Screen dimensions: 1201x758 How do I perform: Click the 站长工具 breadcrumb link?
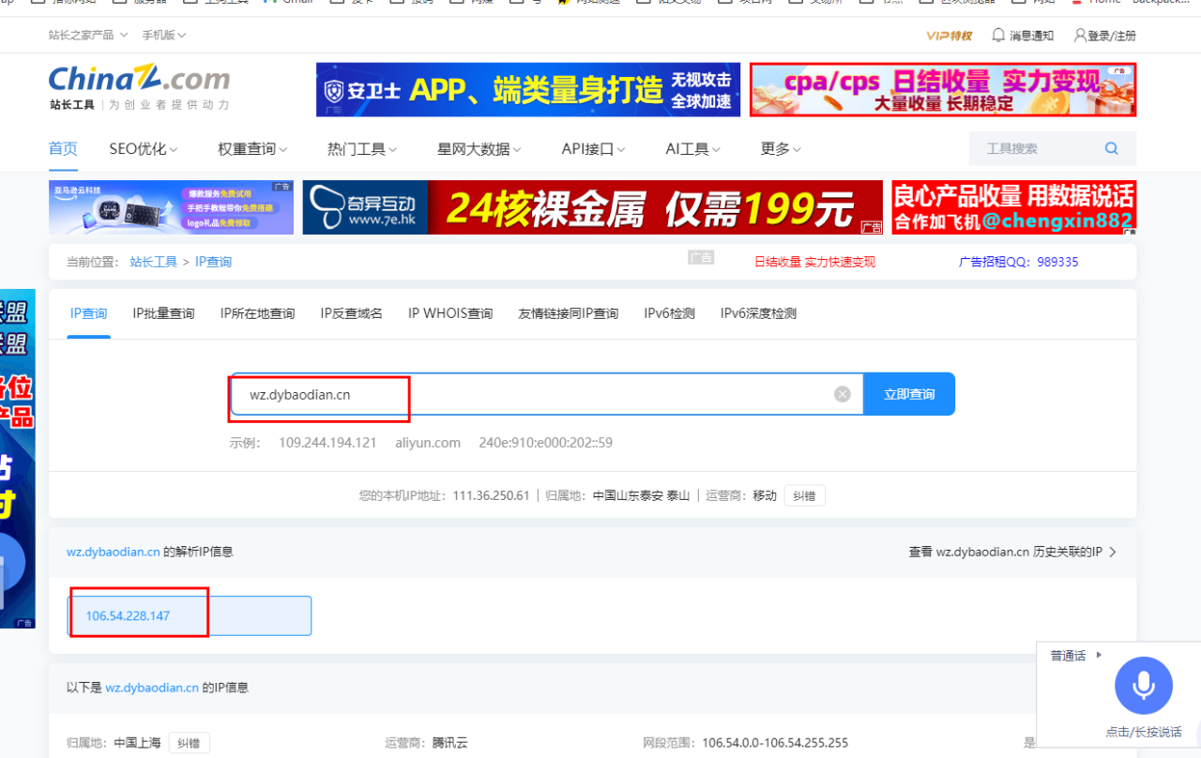coord(154,262)
